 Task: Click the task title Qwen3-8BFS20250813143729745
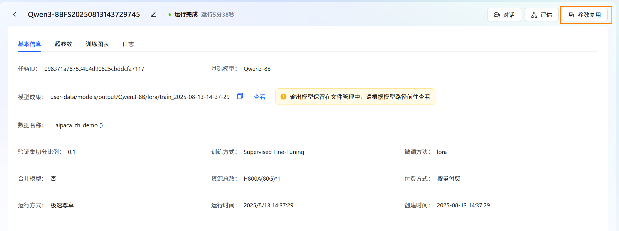tap(84, 14)
